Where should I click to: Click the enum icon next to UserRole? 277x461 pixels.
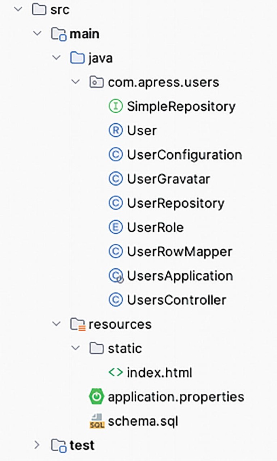point(117,227)
